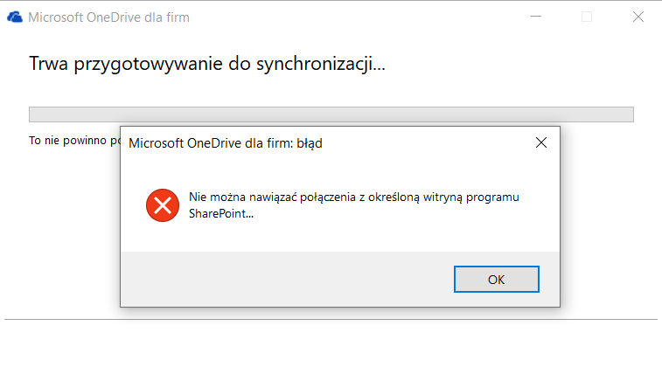Click the OneDrive cloud icon in title bar

tap(15, 17)
